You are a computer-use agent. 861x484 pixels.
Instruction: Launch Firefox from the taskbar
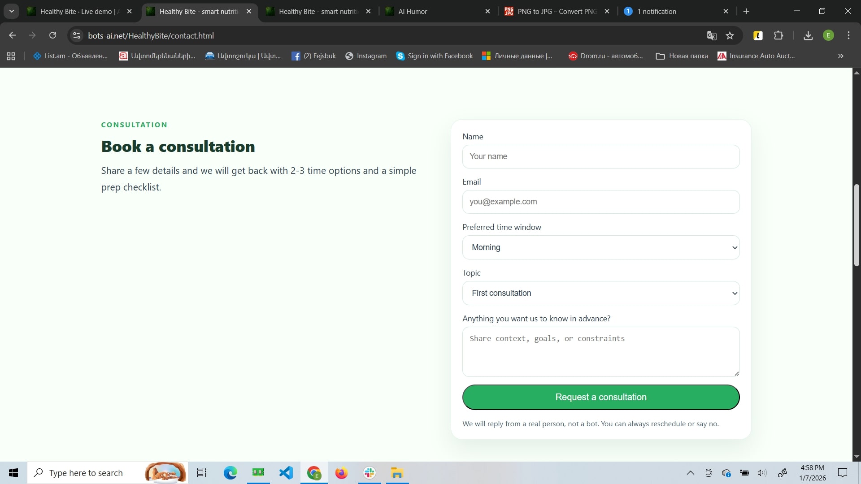click(341, 473)
